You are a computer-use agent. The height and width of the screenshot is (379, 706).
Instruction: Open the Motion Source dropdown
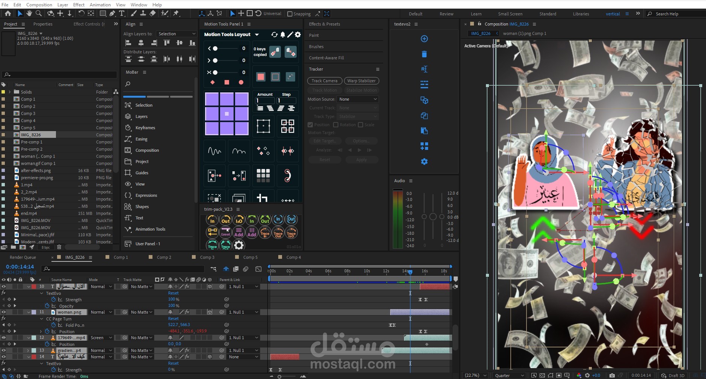coord(358,99)
